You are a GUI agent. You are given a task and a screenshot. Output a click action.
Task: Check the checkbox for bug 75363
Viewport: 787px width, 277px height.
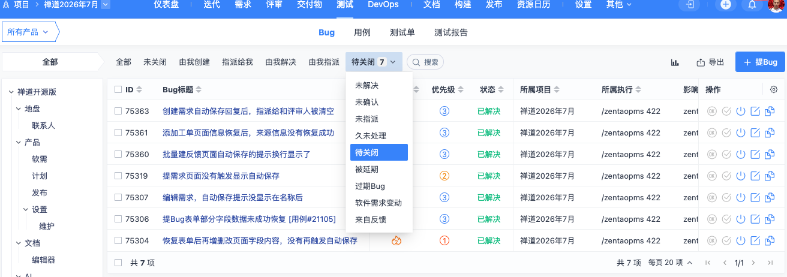point(118,111)
